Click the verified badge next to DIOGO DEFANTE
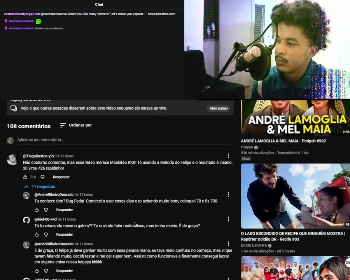The image size is (350, 280). pyautogui.click(x=269, y=246)
